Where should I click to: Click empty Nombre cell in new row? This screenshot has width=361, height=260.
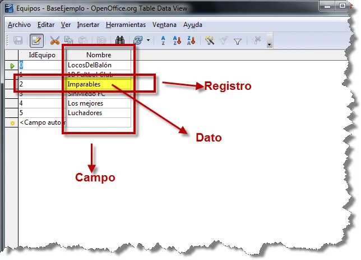(x=99, y=122)
